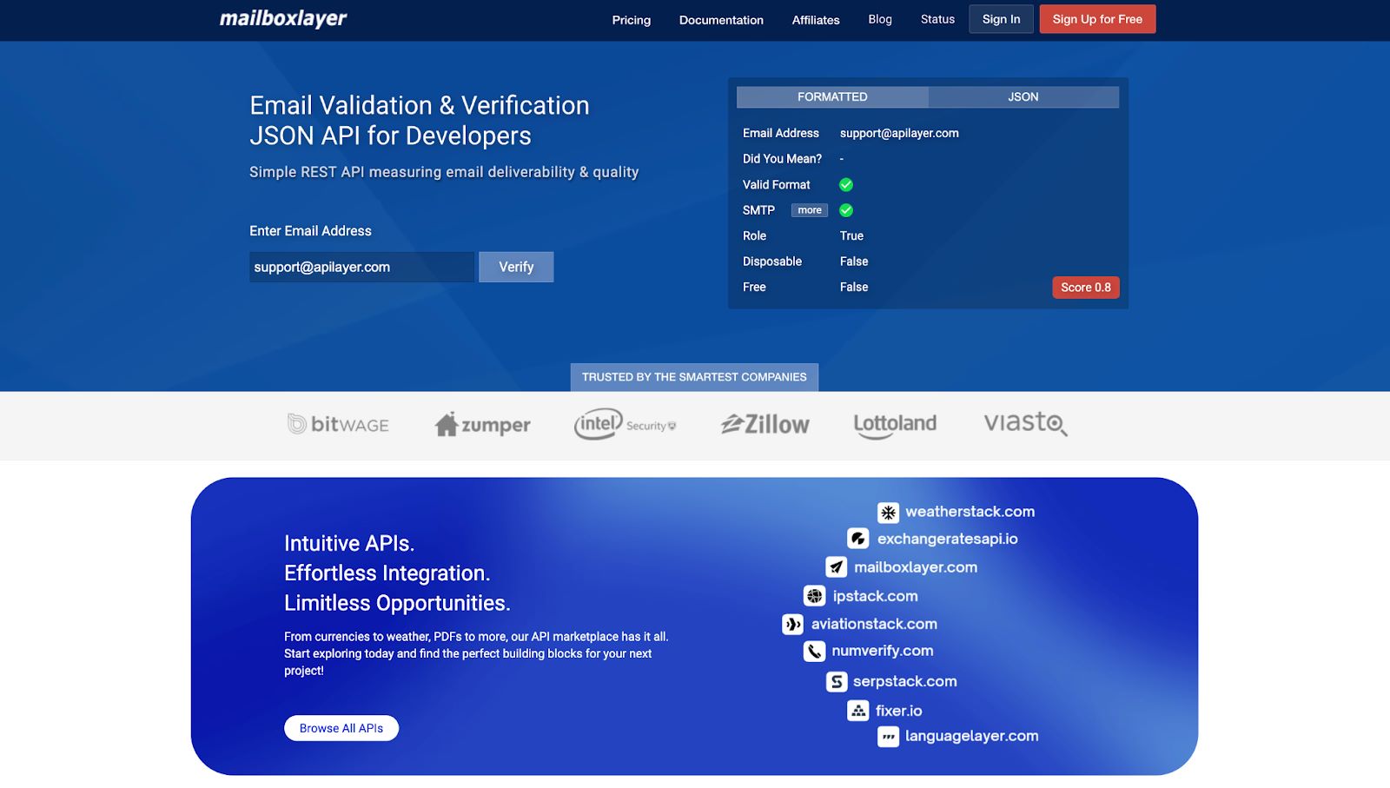
Task: Open the mailboxlayer.com link
Action: click(x=916, y=567)
